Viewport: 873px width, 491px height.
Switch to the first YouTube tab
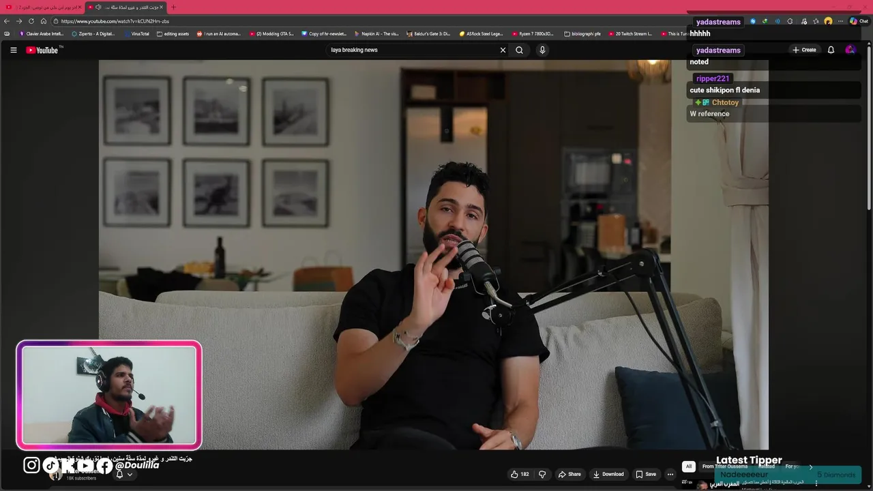coord(42,8)
